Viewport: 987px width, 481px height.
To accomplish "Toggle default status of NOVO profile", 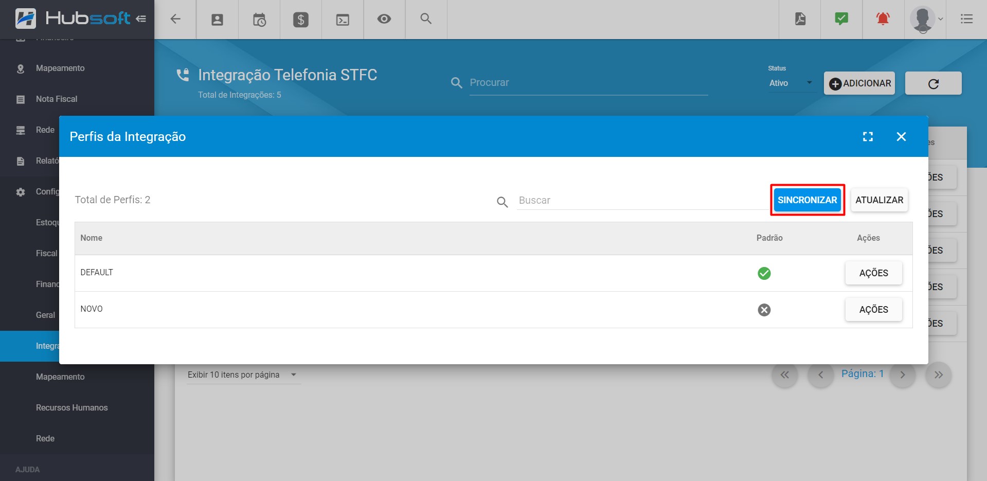I will point(764,310).
